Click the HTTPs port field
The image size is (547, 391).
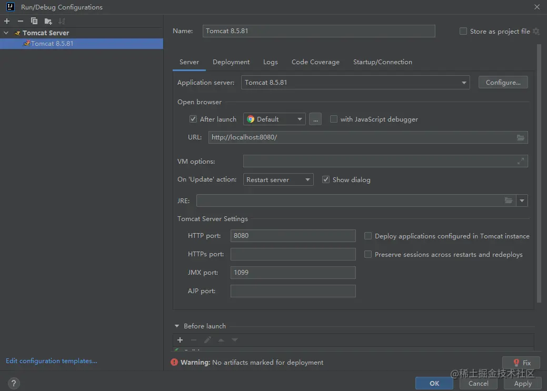click(x=293, y=254)
